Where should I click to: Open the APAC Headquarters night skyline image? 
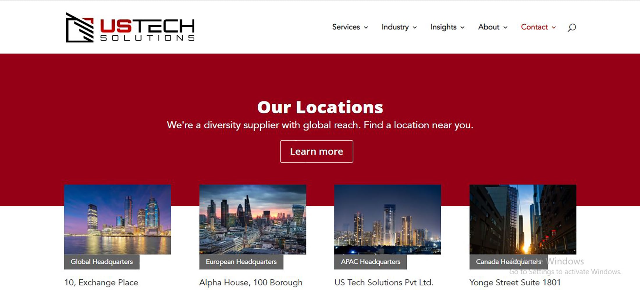pyautogui.click(x=387, y=220)
